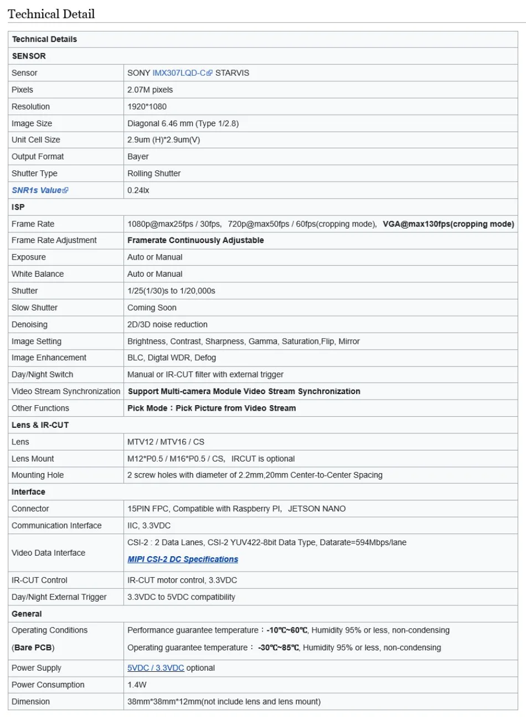The width and height of the screenshot is (526, 720).
Task: Open MIPI CSI-2 DC Specifications link
Action: point(183,560)
